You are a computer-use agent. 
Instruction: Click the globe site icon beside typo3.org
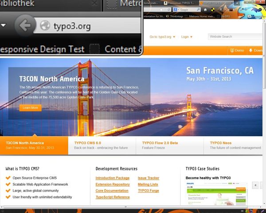pyautogui.click(x=45, y=25)
